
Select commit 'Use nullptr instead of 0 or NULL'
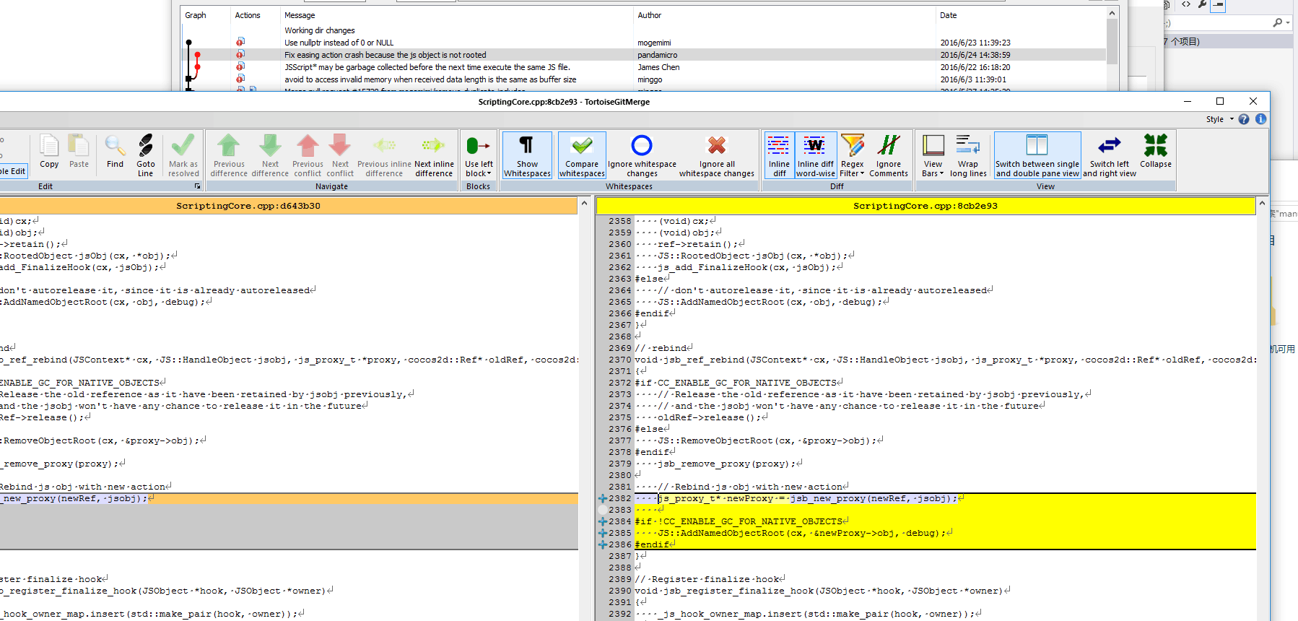coord(339,43)
